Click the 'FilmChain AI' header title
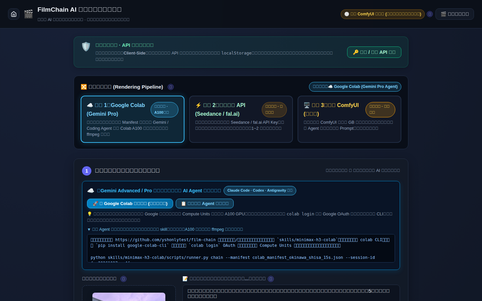The width and height of the screenshot is (482, 301). point(79,10)
